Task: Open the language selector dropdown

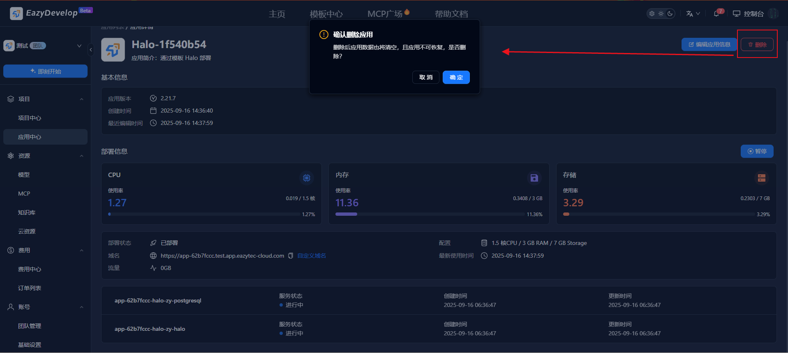Action: [x=693, y=14]
